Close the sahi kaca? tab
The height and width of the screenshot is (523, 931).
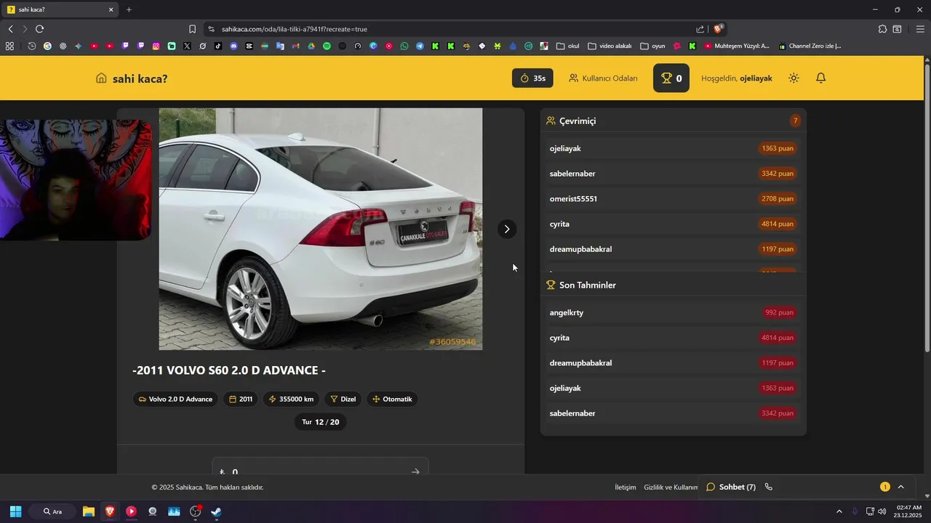[111, 9]
